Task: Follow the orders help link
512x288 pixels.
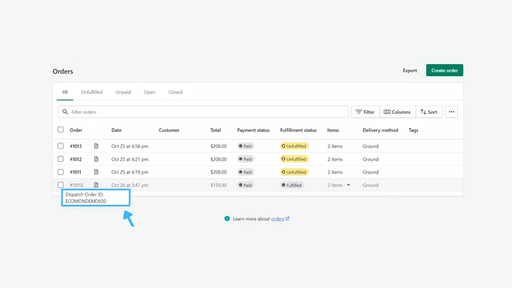Action: (278, 219)
